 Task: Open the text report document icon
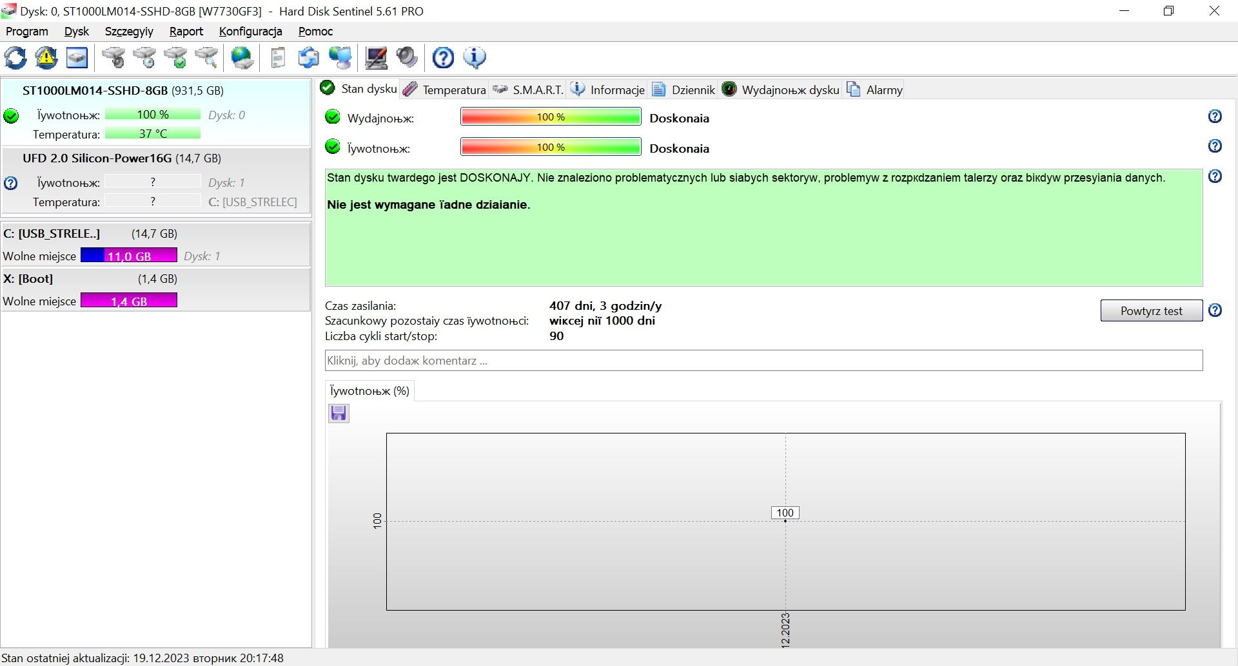(278, 58)
